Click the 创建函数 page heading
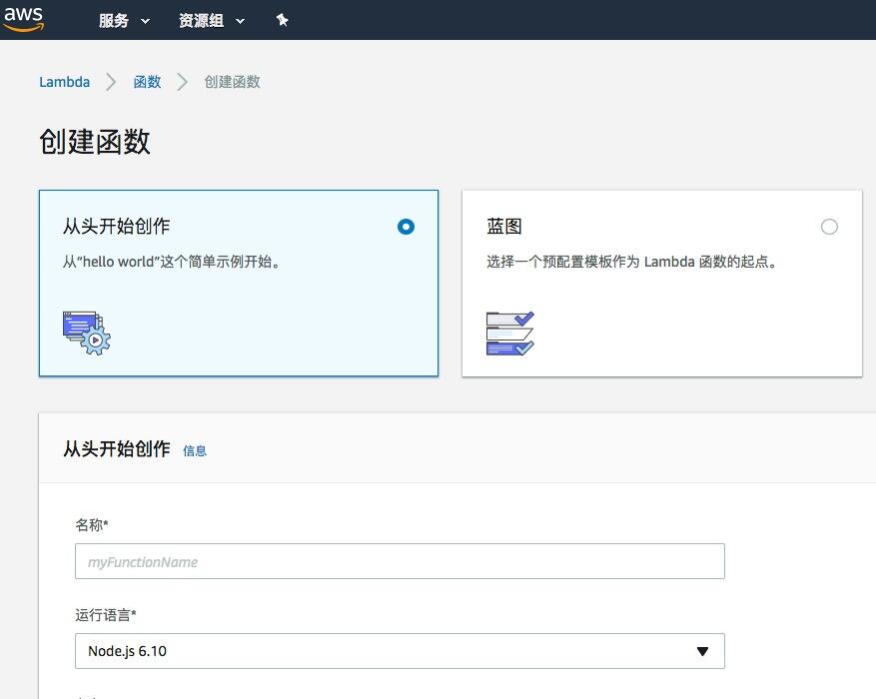876x699 pixels. point(95,141)
